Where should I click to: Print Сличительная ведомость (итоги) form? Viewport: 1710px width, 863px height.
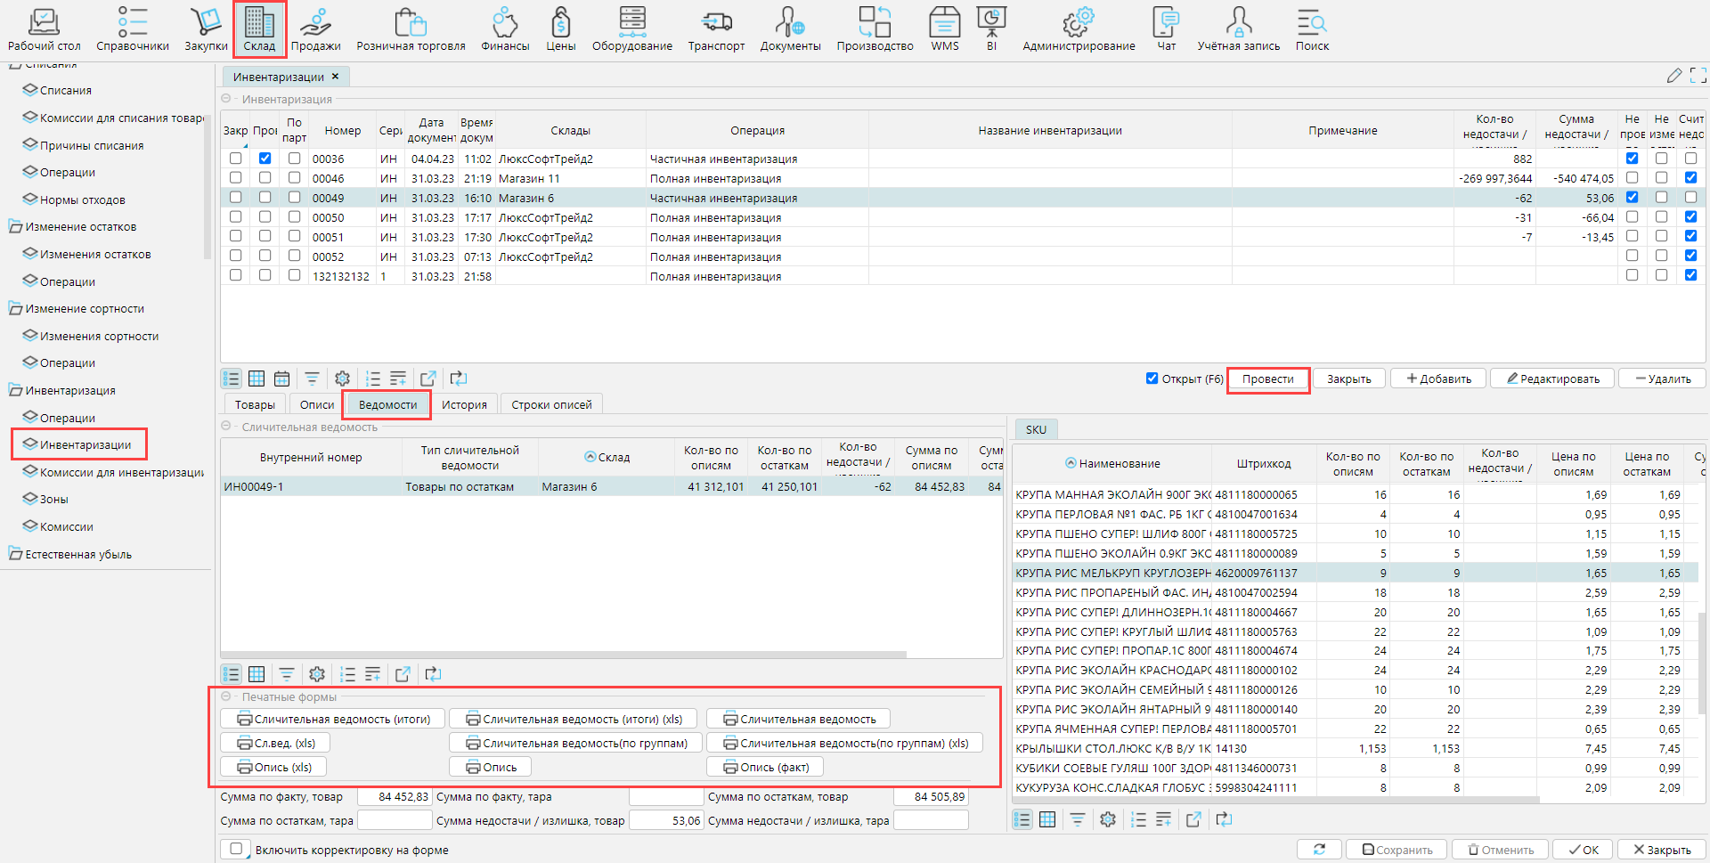click(x=333, y=719)
